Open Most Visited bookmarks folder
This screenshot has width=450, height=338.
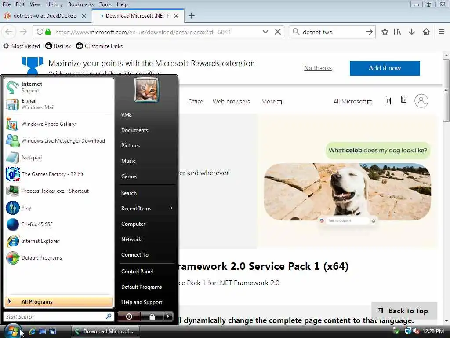(x=22, y=46)
